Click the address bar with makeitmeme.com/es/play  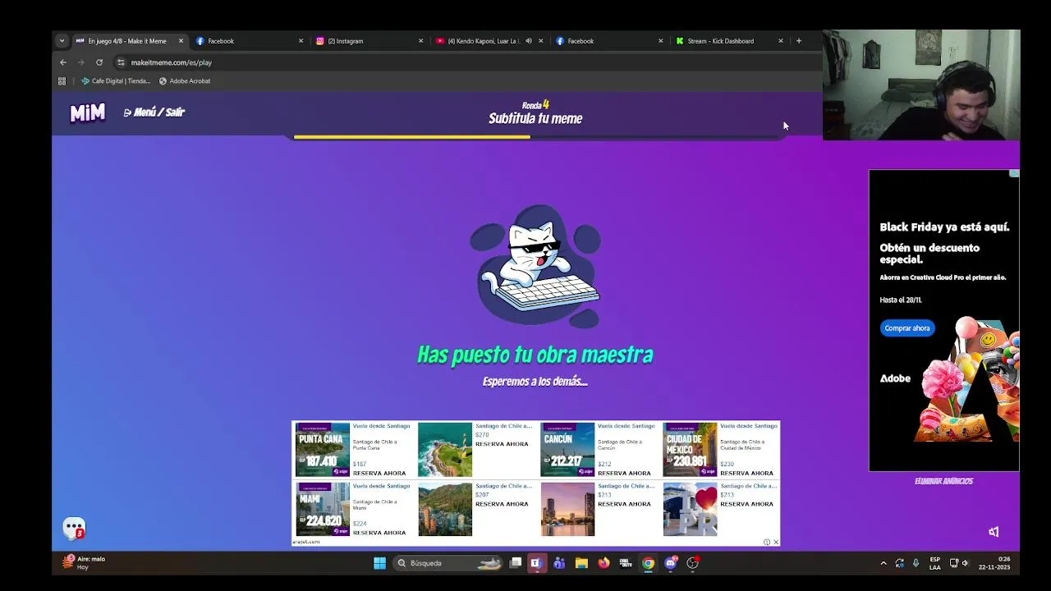coord(468,62)
